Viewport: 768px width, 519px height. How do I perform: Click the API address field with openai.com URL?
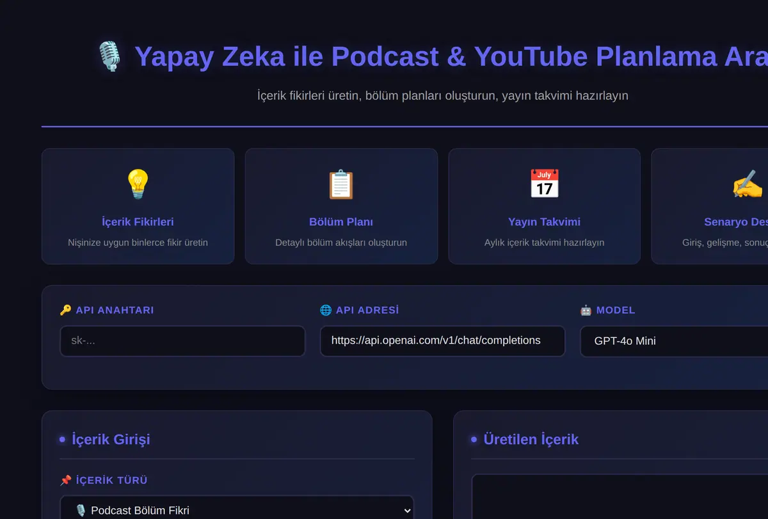pos(443,341)
